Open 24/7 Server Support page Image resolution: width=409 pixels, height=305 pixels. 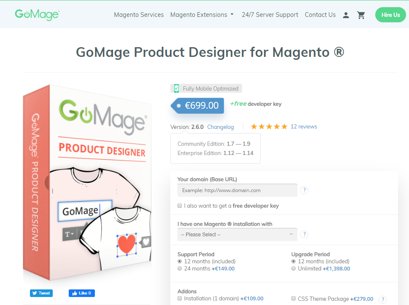(x=270, y=15)
